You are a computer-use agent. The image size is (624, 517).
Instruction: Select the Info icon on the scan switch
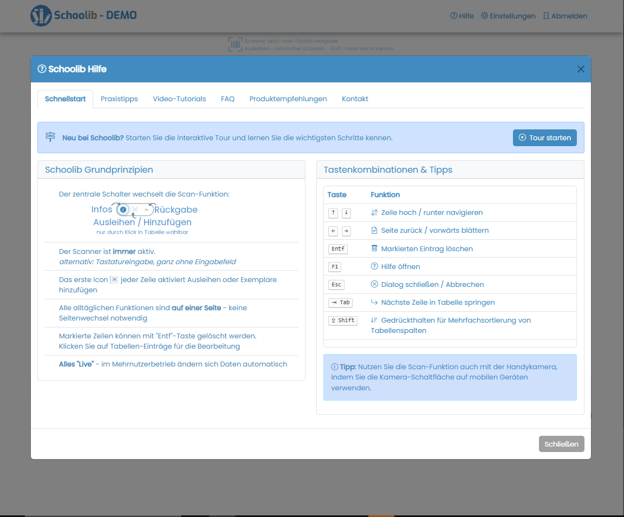click(123, 210)
